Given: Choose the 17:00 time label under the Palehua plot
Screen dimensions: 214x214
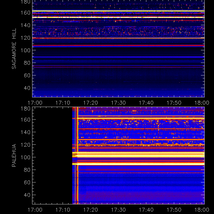Looking at the screenshot, I should [35, 210].
